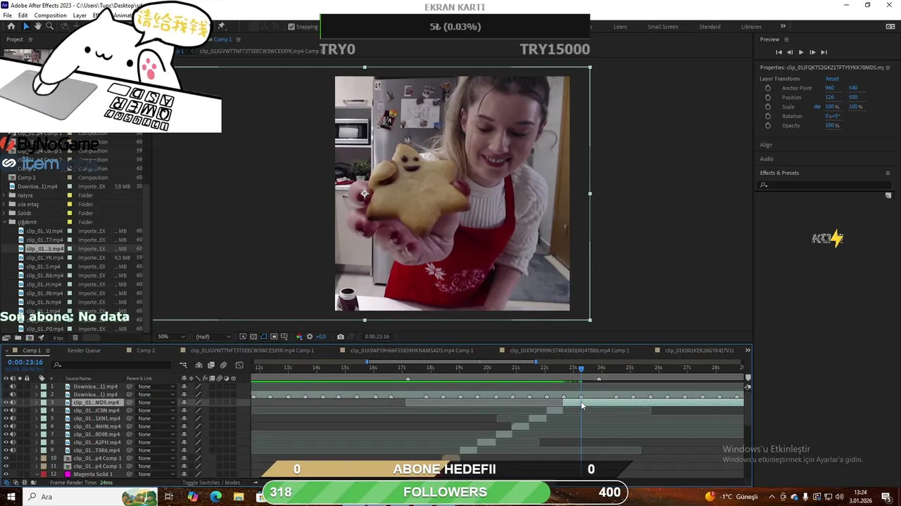
Task: Switch to the Small Screen workspace
Action: pos(663,27)
